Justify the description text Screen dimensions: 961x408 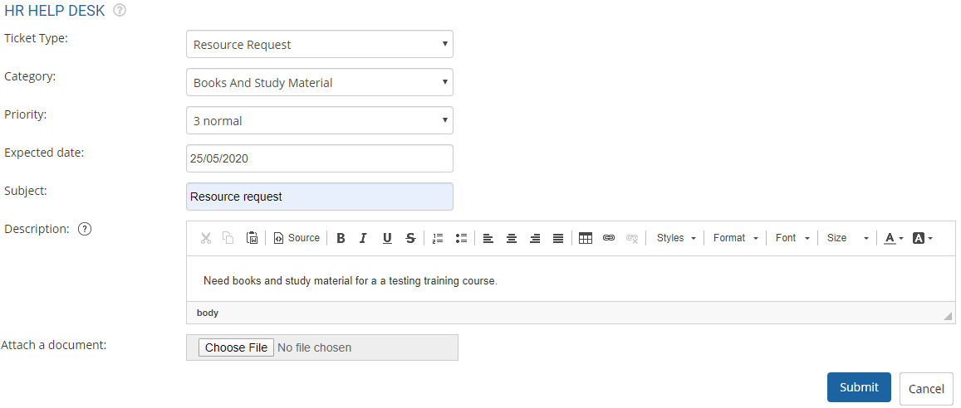558,238
